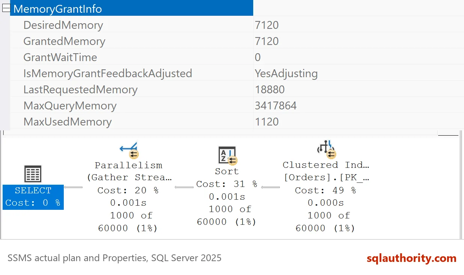The width and height of the screenshot is (464, 275).
Task: Click the GrantedMemory value 7120
Action: (x=267, y=41)
